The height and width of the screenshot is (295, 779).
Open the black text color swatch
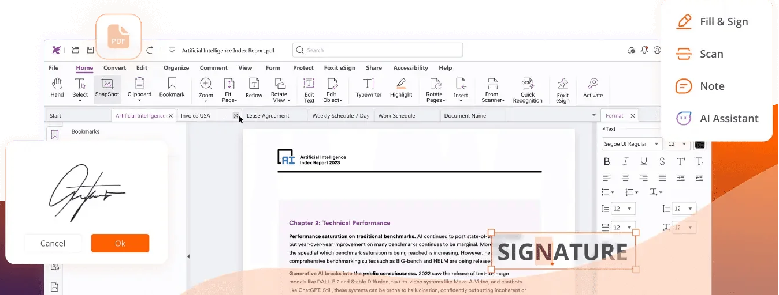click(699, 144)
